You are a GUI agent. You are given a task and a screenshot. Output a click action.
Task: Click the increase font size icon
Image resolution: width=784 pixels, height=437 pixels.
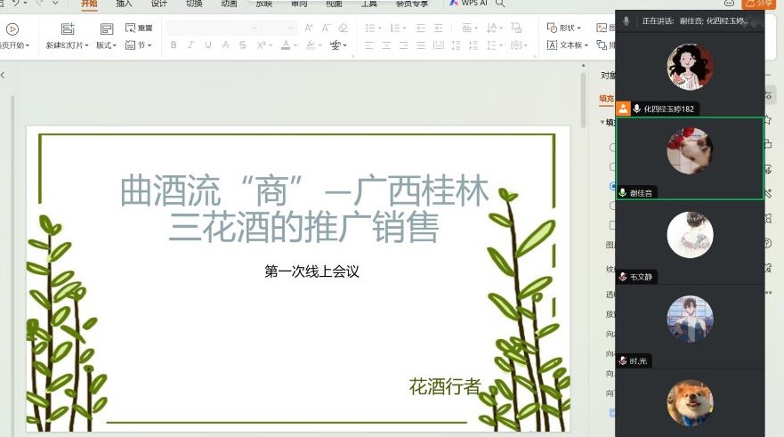(309, 28)
